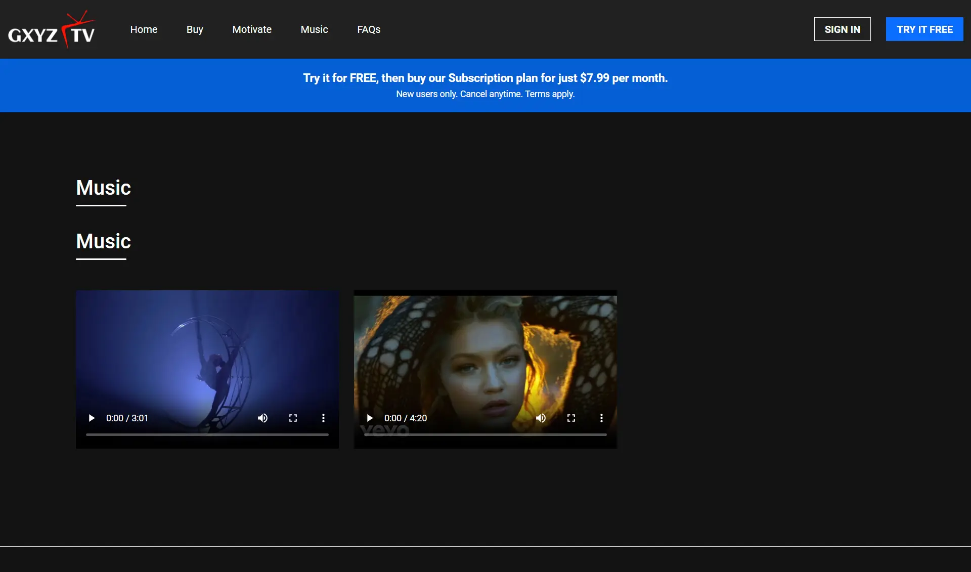Click the second video's progress bar
Image resolution: width=971 pixels, height=572 pixels.
485,434
